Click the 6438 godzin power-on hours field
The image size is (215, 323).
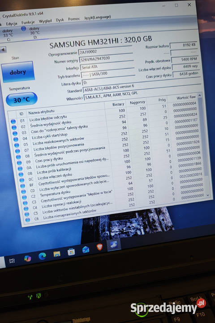point(186,74)
